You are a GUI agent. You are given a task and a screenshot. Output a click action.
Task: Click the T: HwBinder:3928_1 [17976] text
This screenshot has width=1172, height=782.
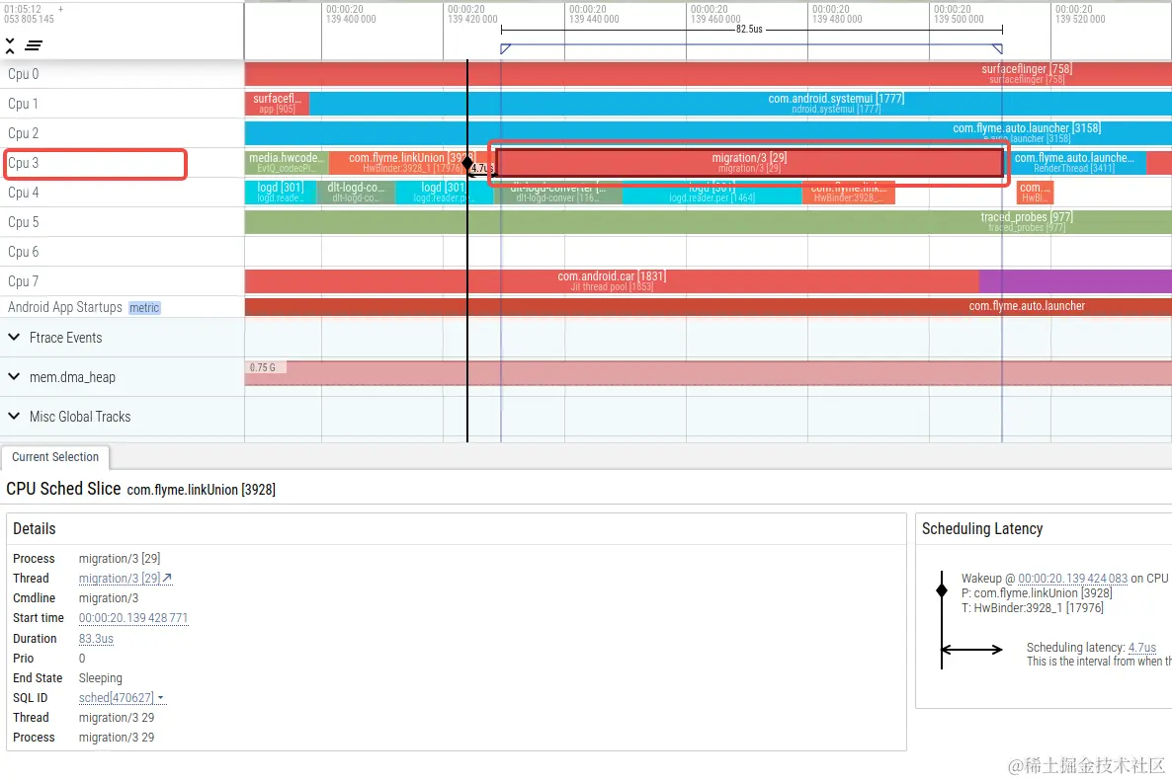pyautogui.click(x=1033, y=608)
